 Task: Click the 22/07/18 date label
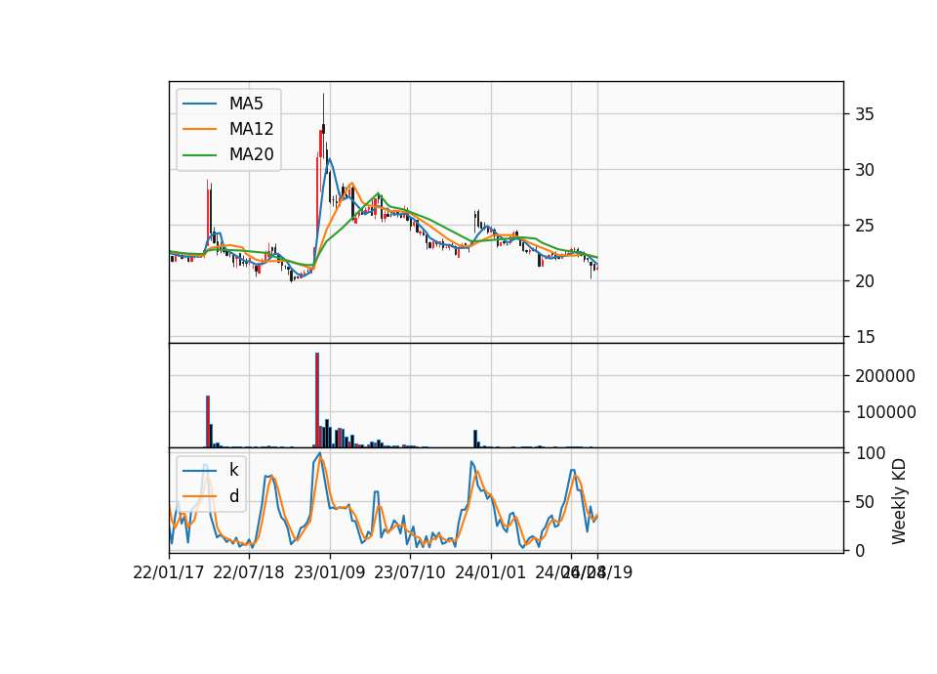[249, 572]
